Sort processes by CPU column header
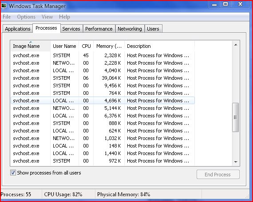Screen dimensions: 253x202 click(x=86, y=46)
